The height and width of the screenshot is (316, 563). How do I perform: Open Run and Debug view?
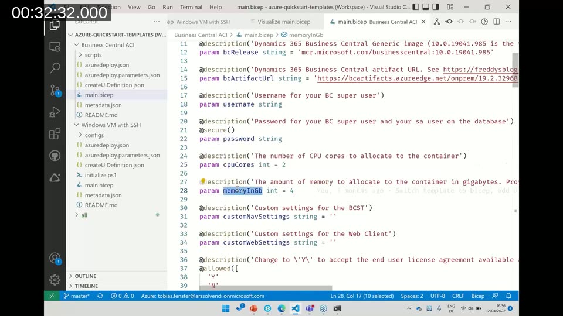point(55,112)
